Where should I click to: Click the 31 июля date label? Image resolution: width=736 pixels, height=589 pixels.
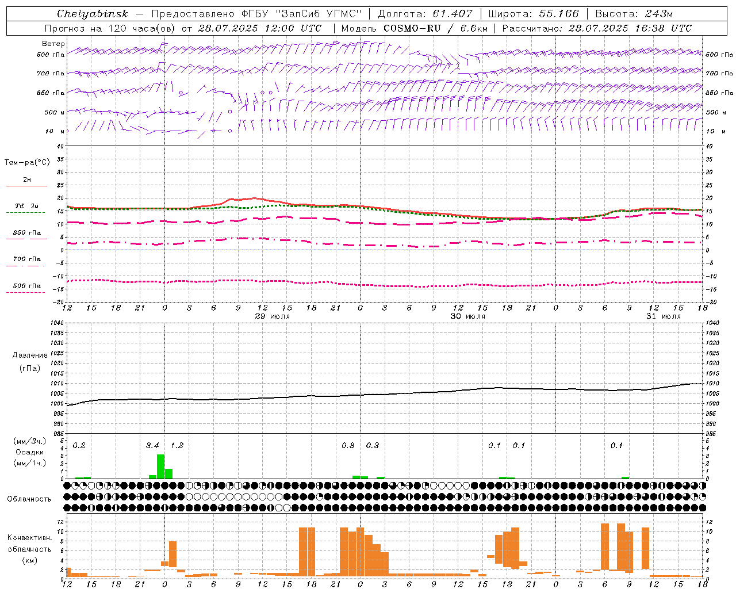click(x=663, y=316)
